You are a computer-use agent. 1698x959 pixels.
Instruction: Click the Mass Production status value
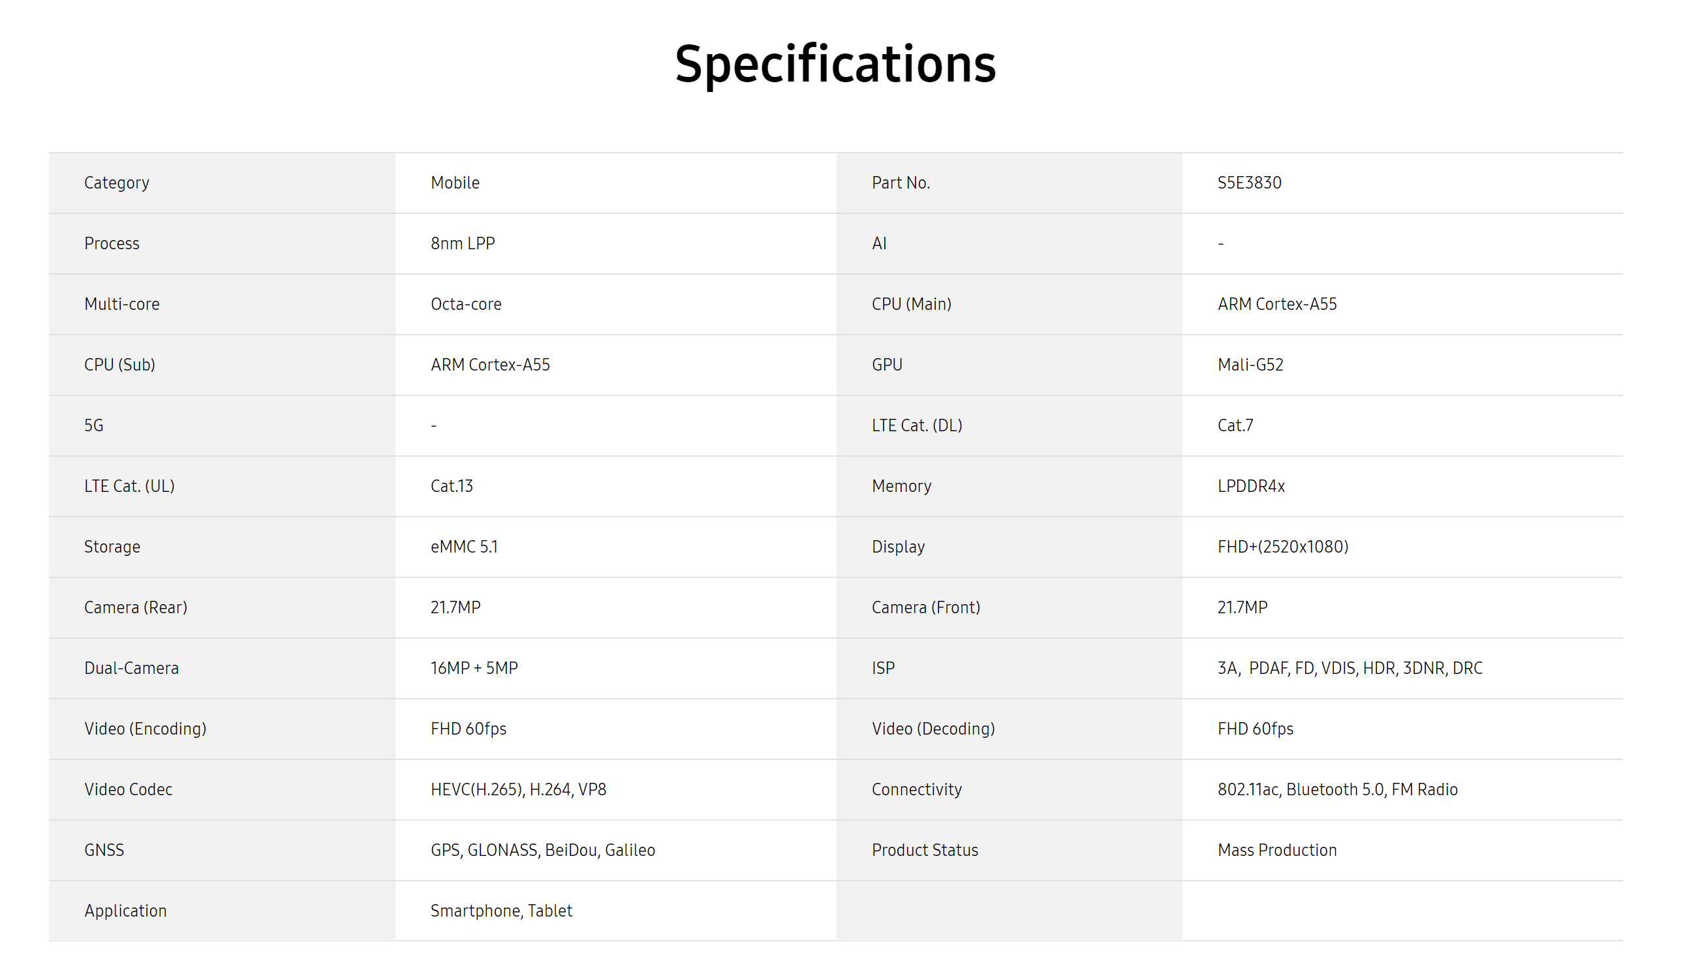pos(1277,849)
